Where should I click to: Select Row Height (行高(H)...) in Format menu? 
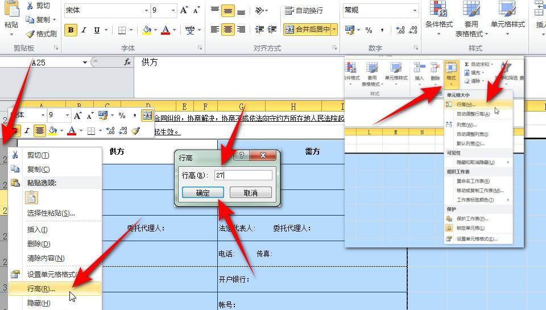click(478, 105)
